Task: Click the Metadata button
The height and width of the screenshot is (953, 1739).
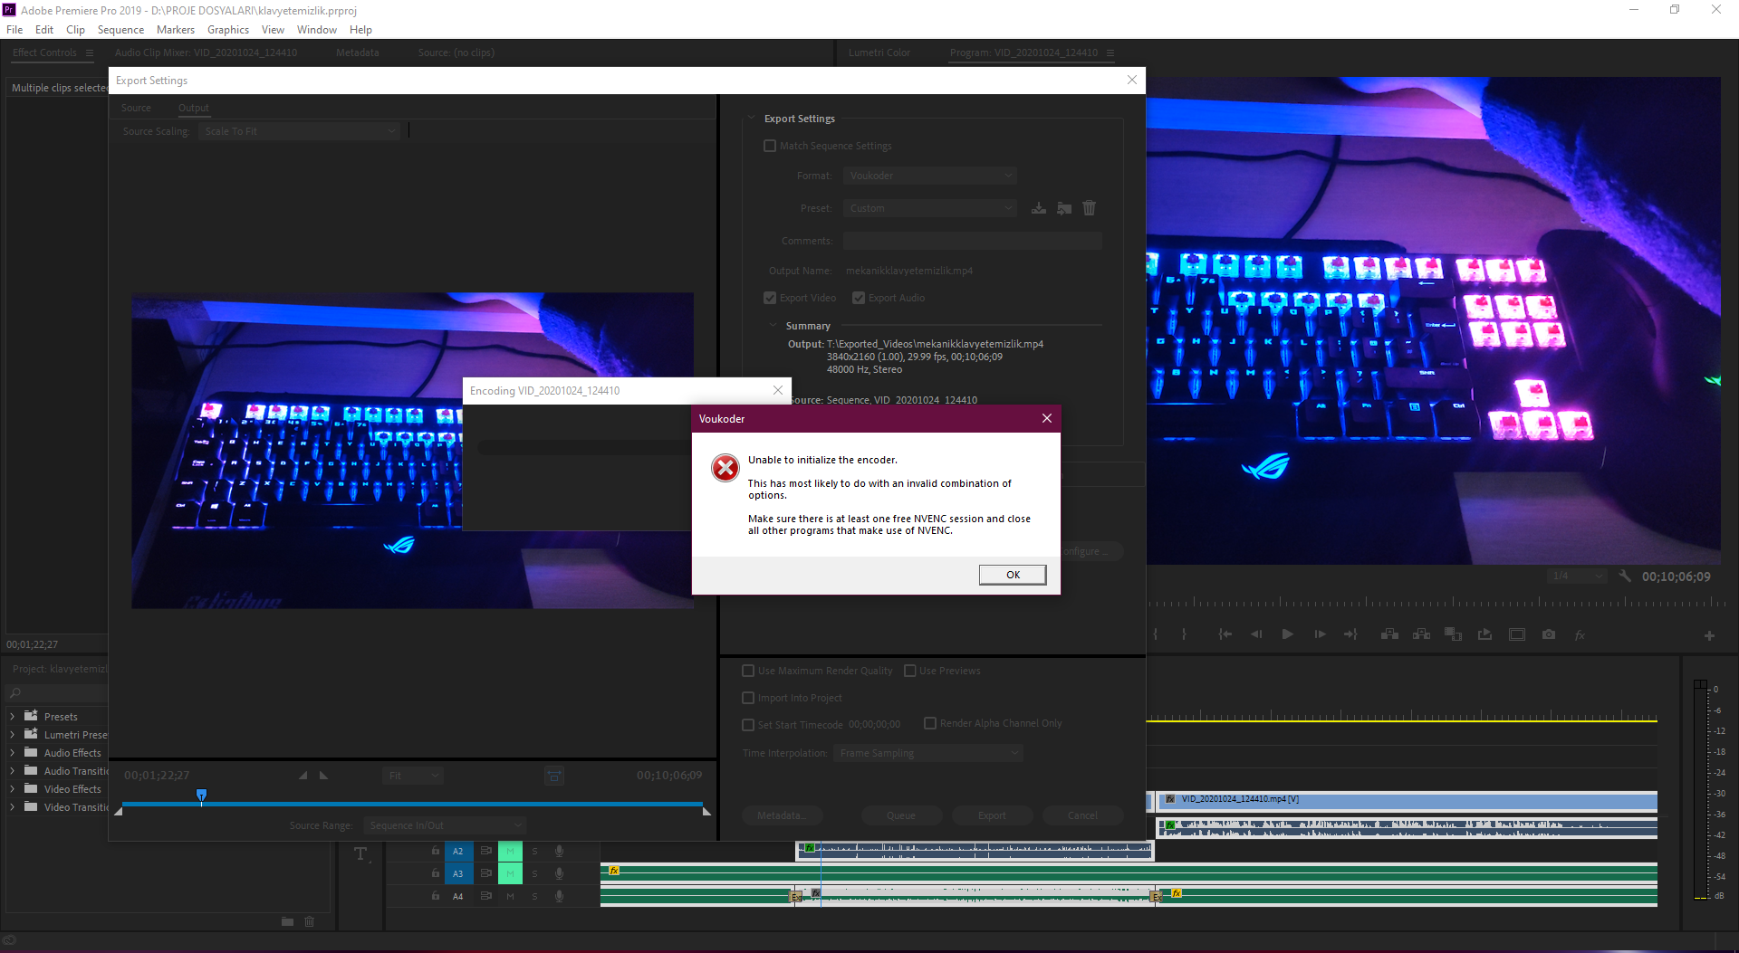Action: pyautogui.click(x=782, y=815)
